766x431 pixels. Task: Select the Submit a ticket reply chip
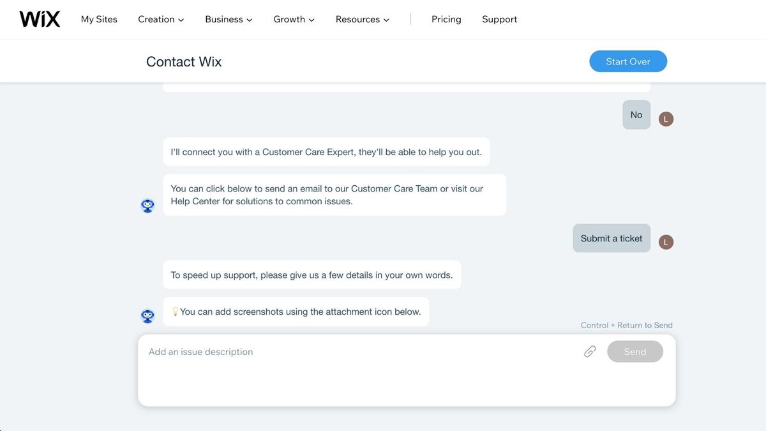tap(611, 238)
